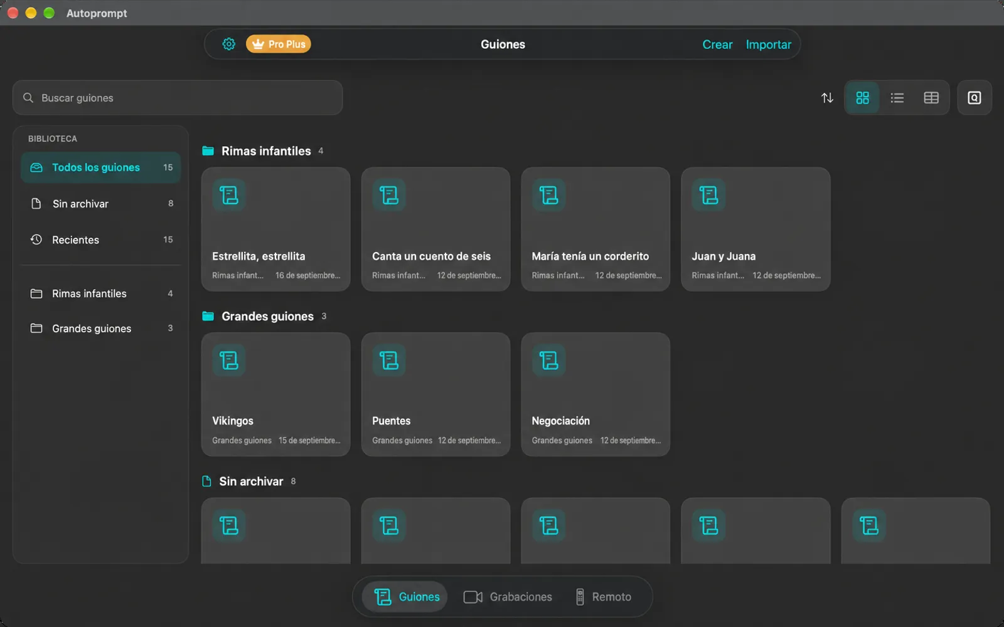
Task: Open settings gear in top bar
Action: pyautogui.click(x=228, y=44)
